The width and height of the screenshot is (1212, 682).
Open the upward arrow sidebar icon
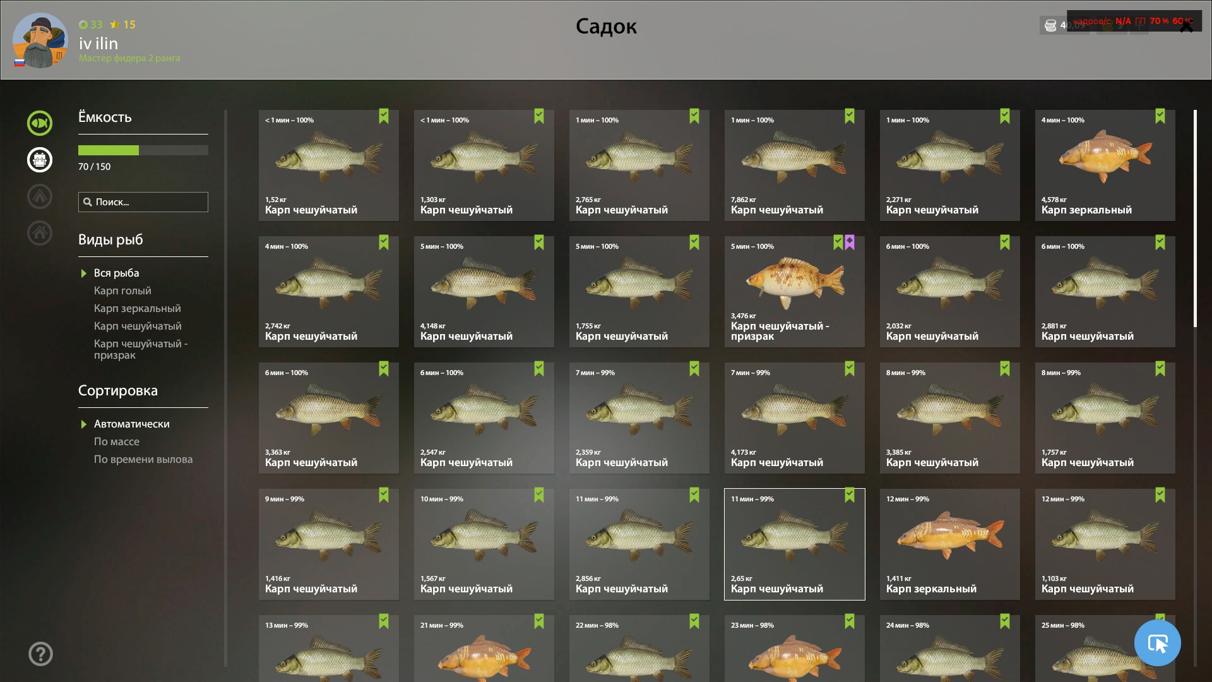click(40, 196)
